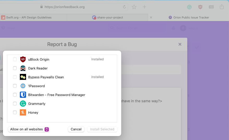Image resolution: width=229 pixels, height=140 pixels.
Task: Tick the Honey checkbox
Action: [x=15, y=112]
